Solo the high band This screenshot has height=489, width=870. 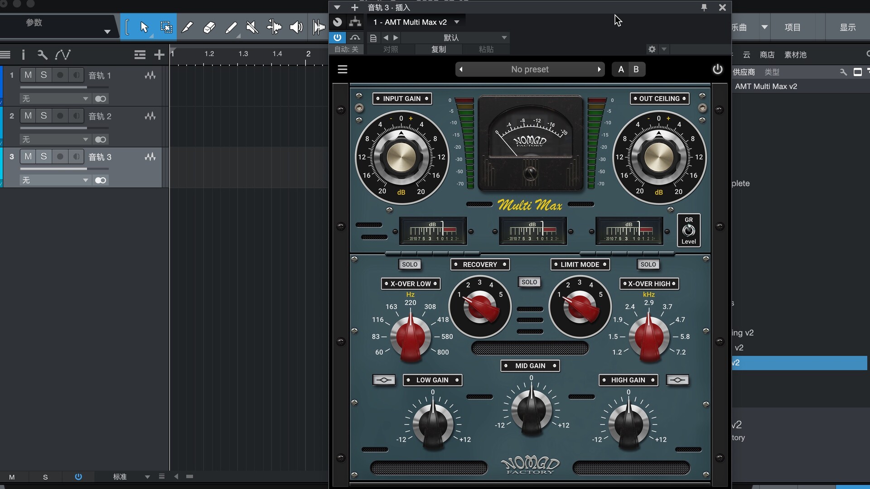pos(648,264)
